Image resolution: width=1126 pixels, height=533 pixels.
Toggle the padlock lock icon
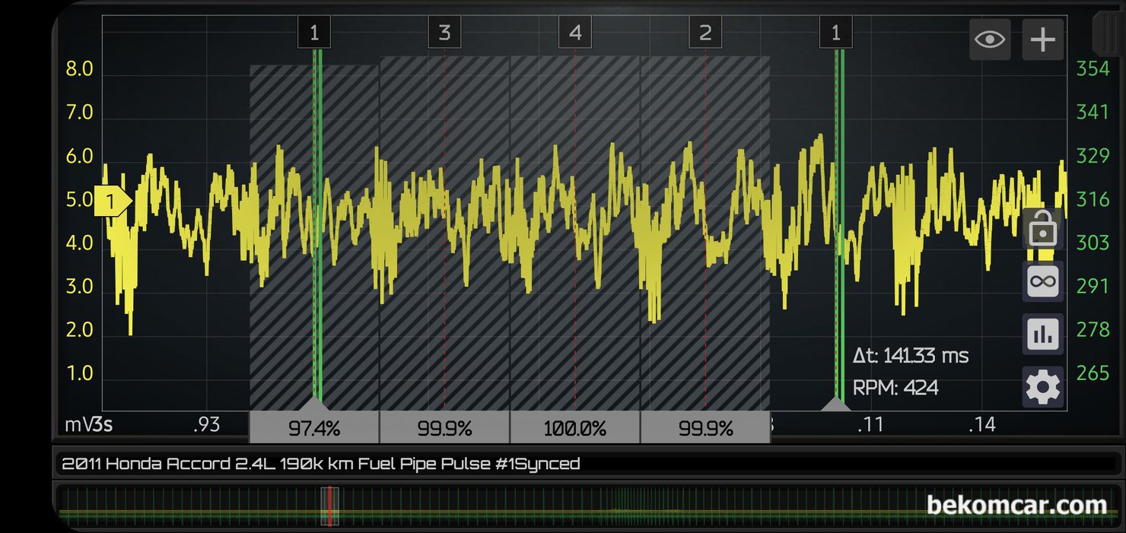pyautogui.click(x=1042, y=228)
